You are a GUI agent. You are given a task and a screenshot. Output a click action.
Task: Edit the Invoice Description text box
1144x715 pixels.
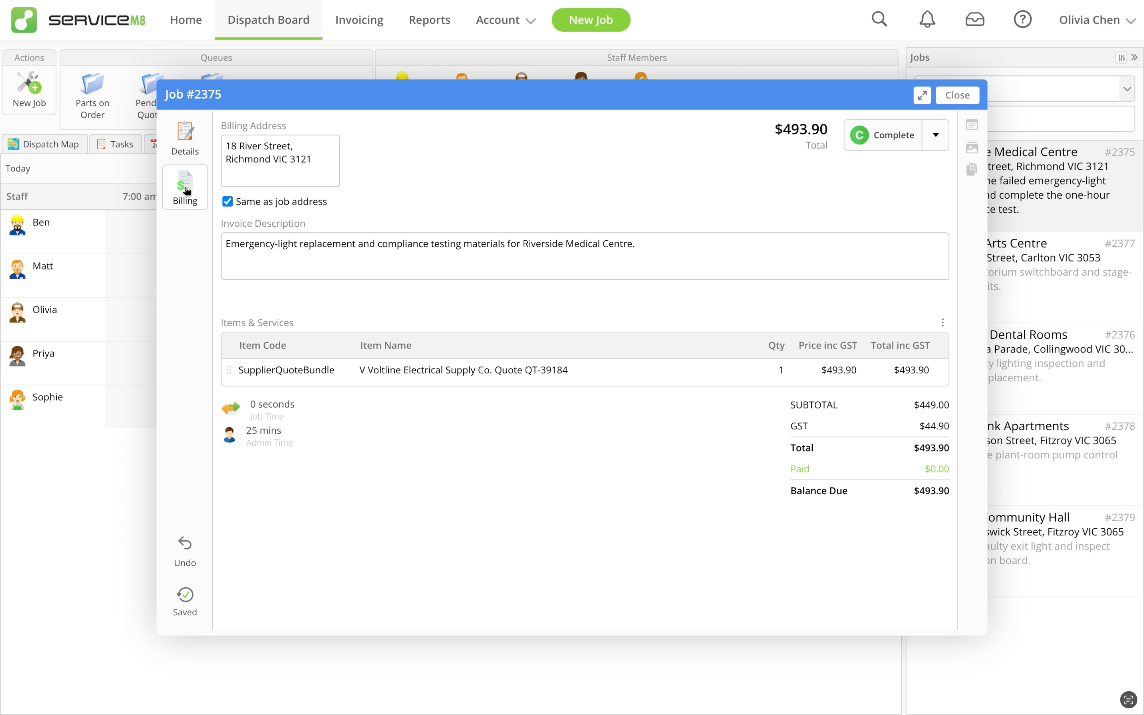pyautogui.click(x=585, y=256)
